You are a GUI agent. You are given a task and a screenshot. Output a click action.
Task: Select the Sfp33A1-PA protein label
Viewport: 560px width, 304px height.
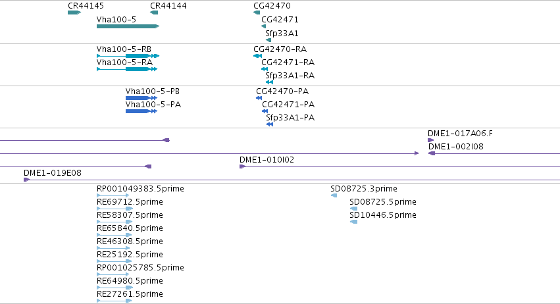tap(290, 118)
